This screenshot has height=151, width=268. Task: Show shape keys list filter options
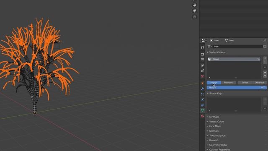point(209,111)
